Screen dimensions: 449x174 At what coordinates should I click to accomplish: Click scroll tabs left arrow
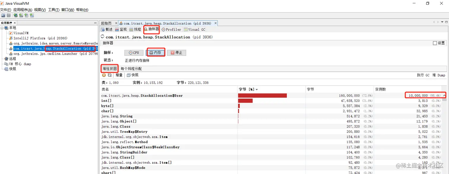(434, 22)
